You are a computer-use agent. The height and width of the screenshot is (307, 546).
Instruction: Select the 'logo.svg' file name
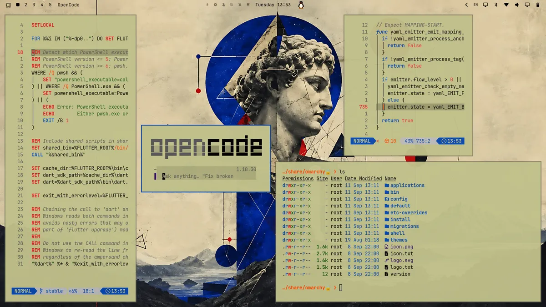click(402, 260)
